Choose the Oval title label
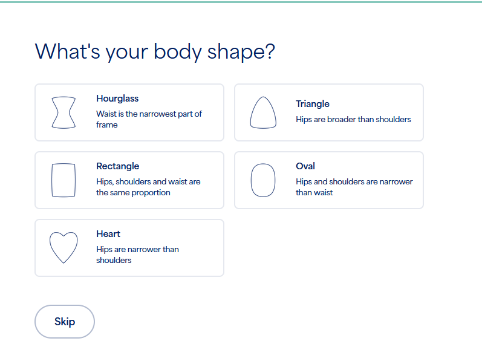 305,166
